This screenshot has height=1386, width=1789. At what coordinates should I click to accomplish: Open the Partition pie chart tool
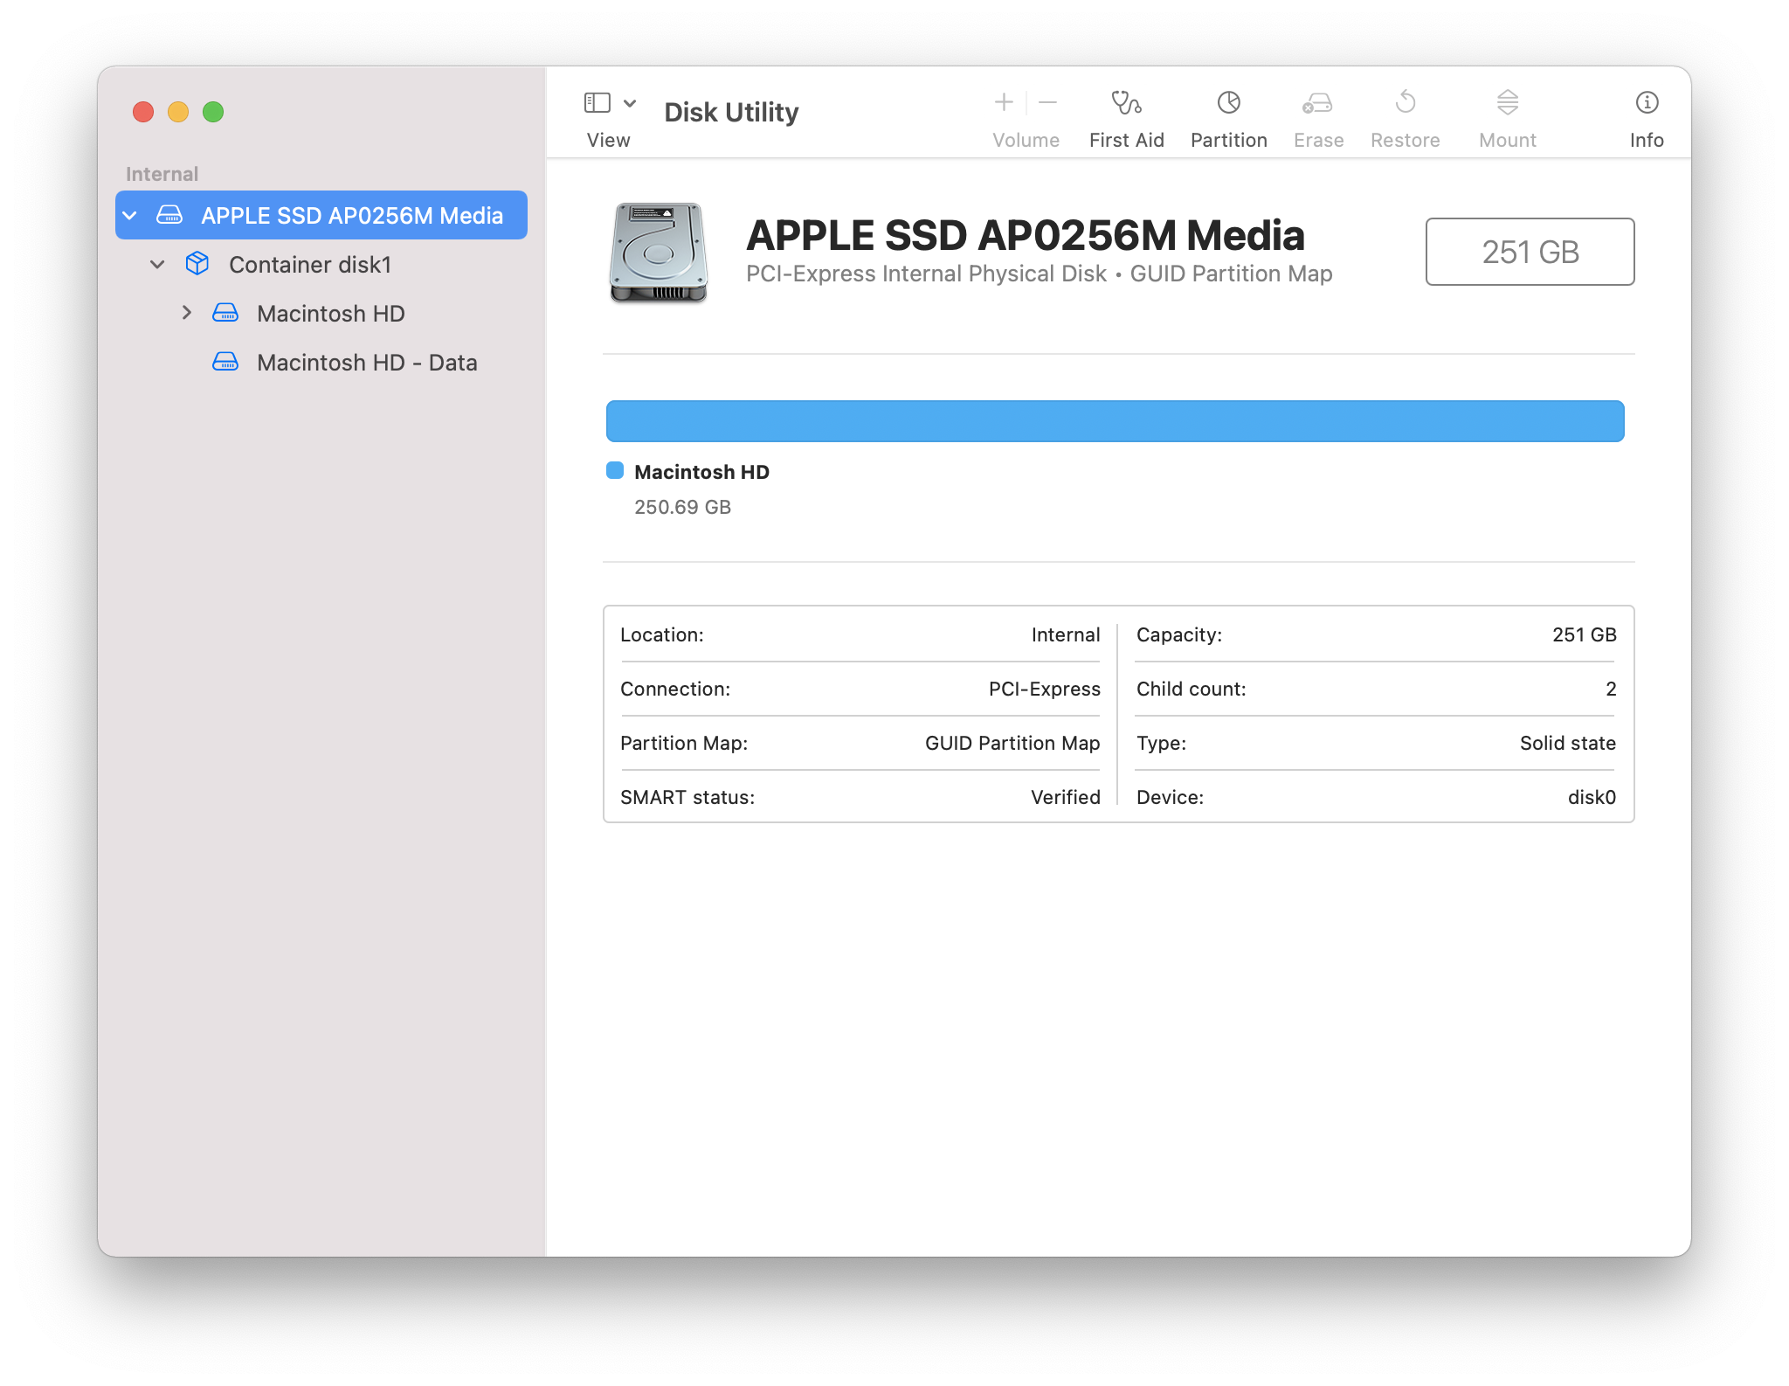(x=1228, y=103)
